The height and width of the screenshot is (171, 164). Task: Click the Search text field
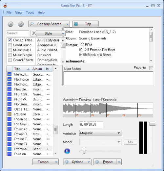[x=17, y=33]
